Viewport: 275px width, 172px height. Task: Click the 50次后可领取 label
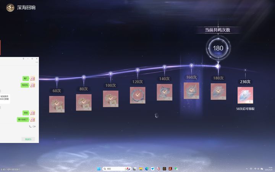point(245,109)
